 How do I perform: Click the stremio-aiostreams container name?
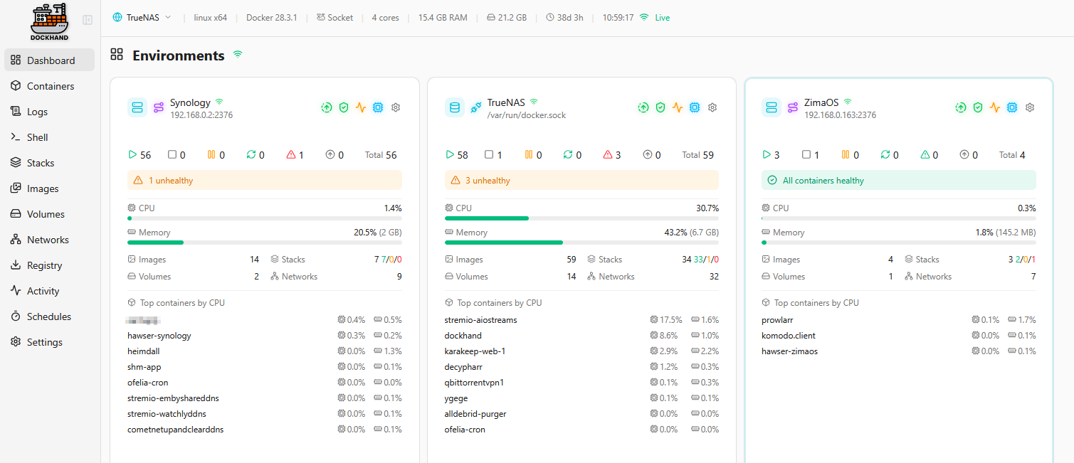pos(480,320)
